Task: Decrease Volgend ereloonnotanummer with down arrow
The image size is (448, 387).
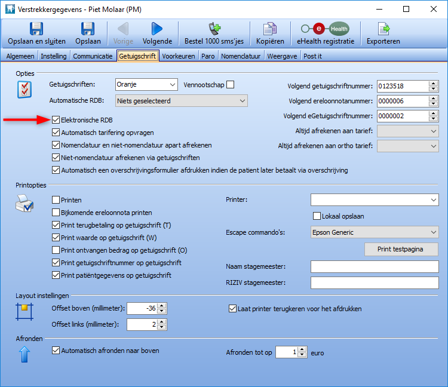Action: (434, 104)
